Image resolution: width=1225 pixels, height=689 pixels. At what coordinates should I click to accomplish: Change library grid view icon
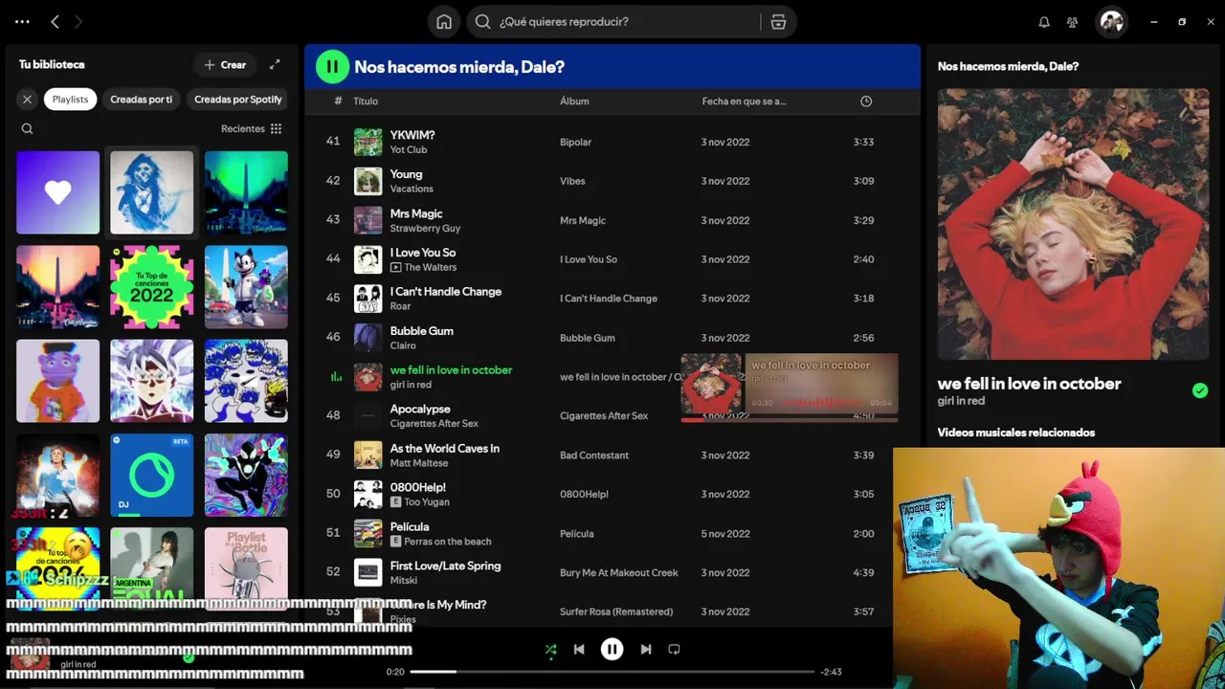pos(276,128)
